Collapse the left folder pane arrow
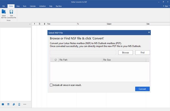The height and width of the screenshot is (111, 170). (x=30, y=24)
